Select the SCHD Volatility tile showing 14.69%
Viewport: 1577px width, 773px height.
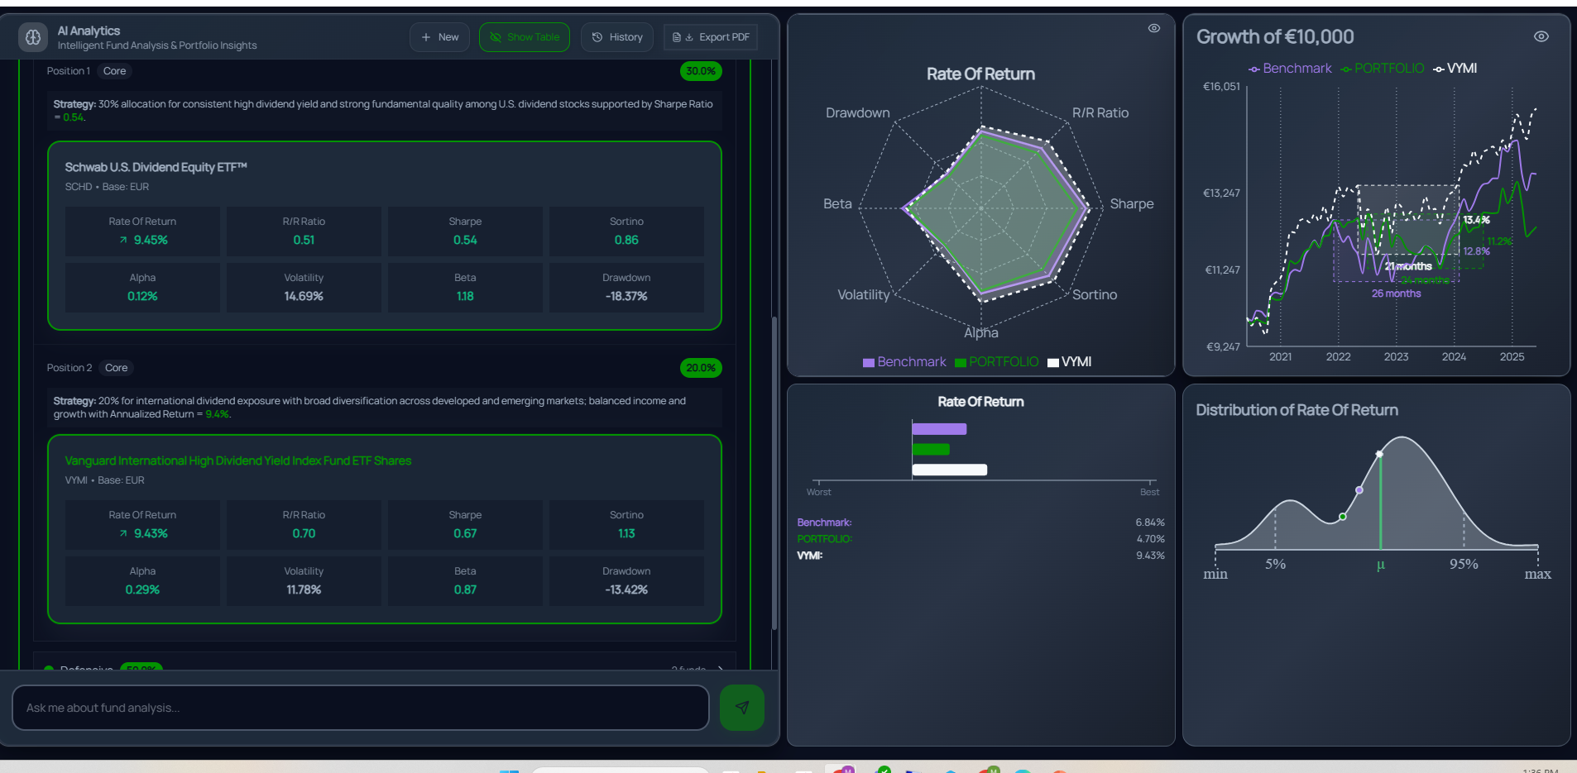click(x=304, y=288)
